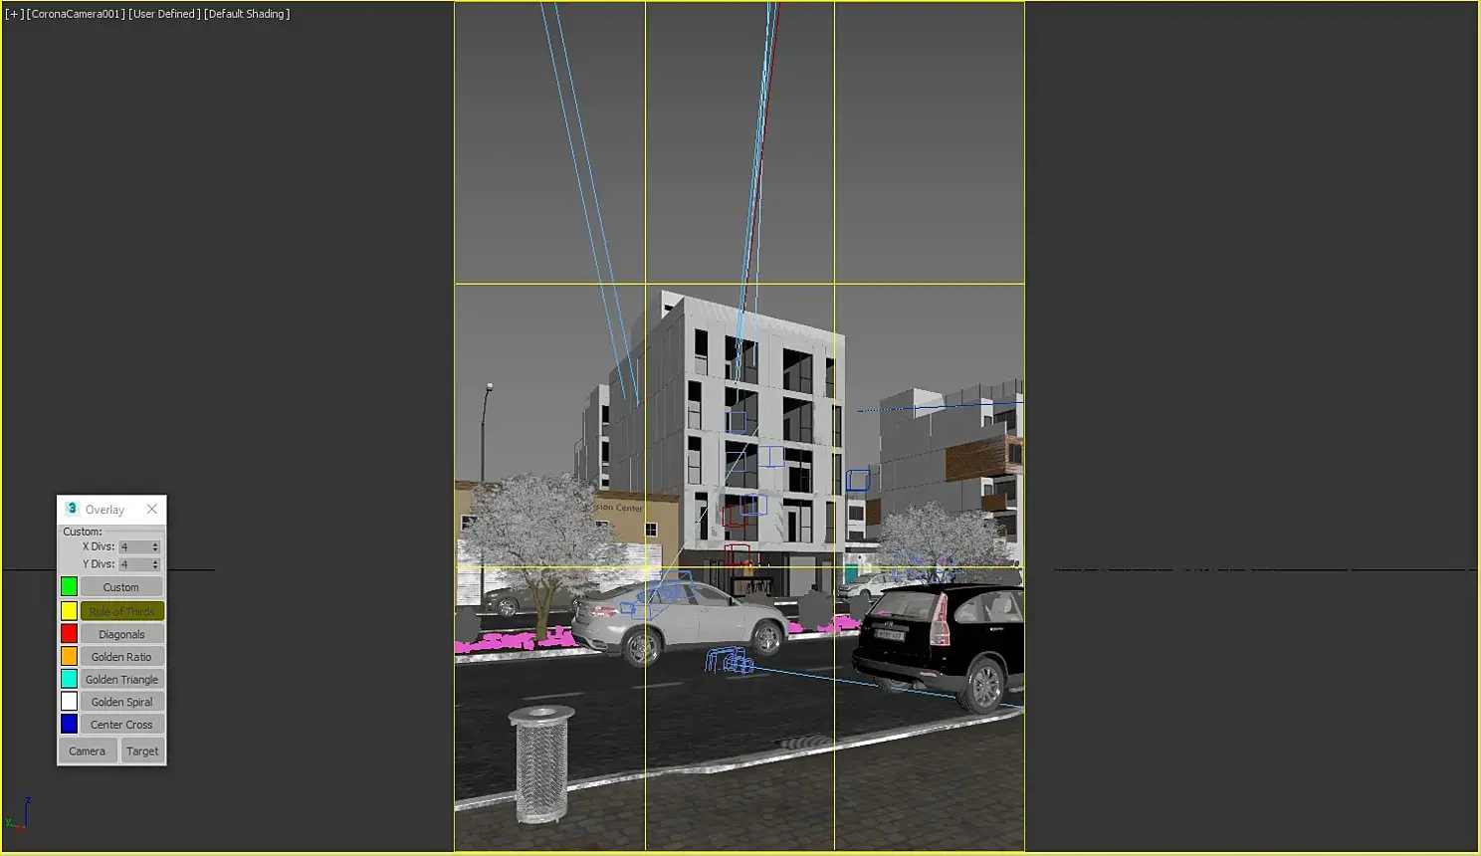Enable the Golden Ratio overlay
Viewport: 1481px width, 856px height.
click(x=121, y=657)
